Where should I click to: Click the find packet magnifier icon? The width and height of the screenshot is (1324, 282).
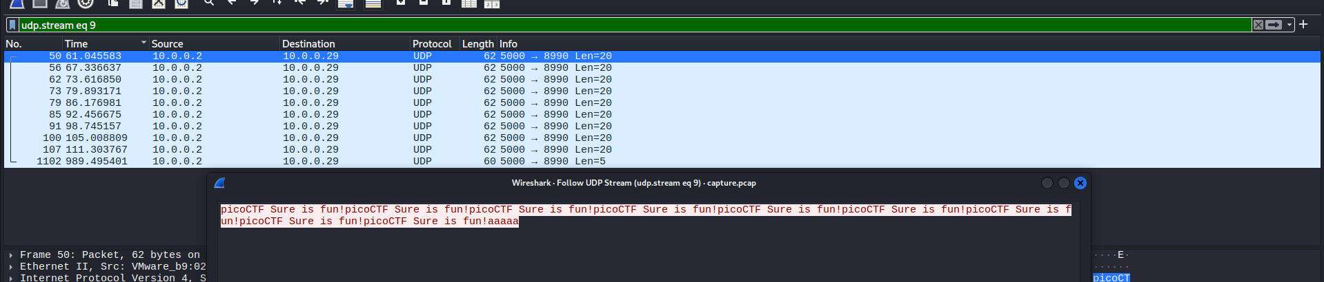[209, 3]
